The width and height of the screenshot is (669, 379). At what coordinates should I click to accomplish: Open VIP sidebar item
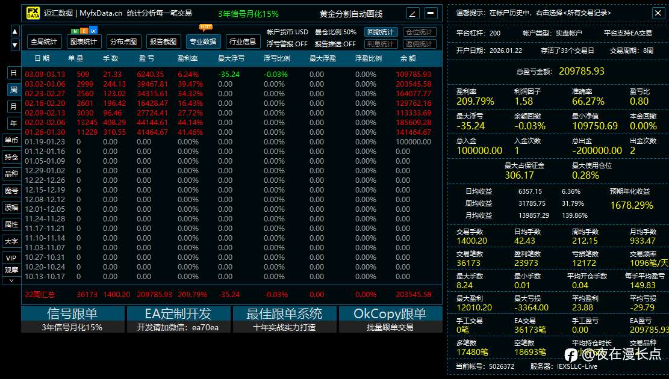pyautogui.click(x=11, y=258)
